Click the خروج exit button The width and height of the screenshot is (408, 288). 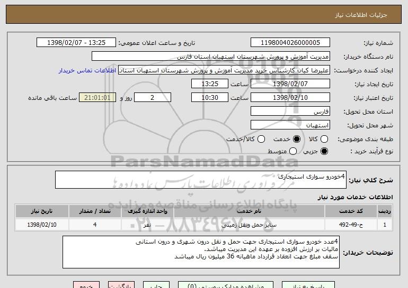[x=86, y=285]
